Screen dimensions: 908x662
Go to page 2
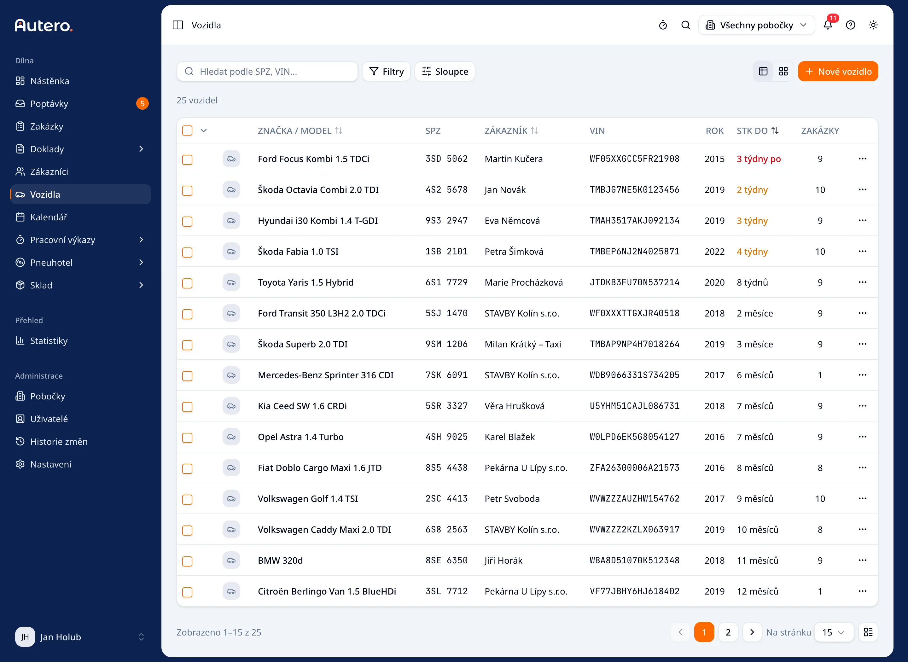728,632
